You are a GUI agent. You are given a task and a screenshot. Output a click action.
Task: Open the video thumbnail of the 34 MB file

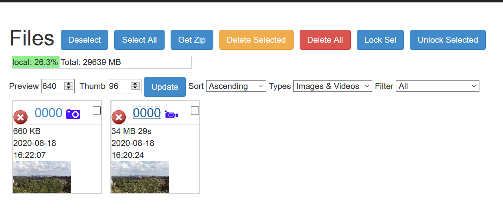click(x=140, y=177)
